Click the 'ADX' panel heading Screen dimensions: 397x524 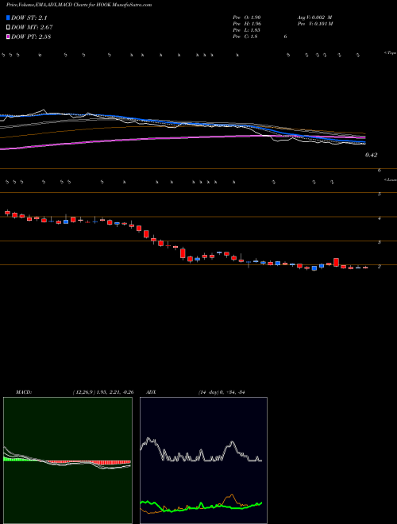[x=151, y=392]
